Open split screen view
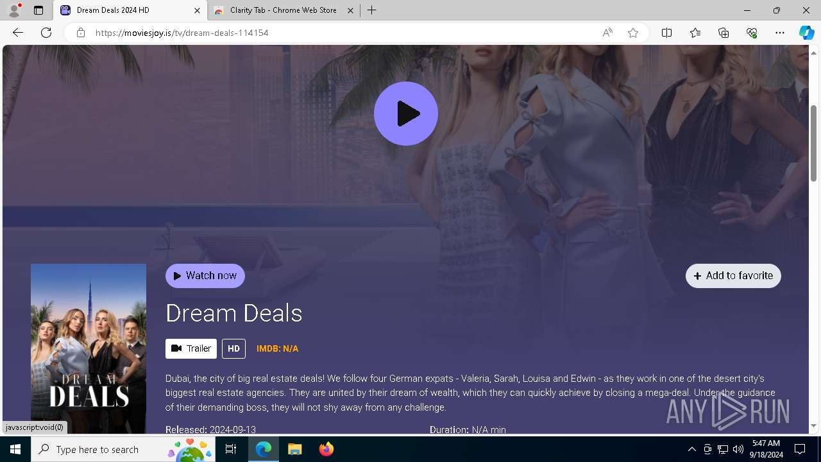 [667, 33]
